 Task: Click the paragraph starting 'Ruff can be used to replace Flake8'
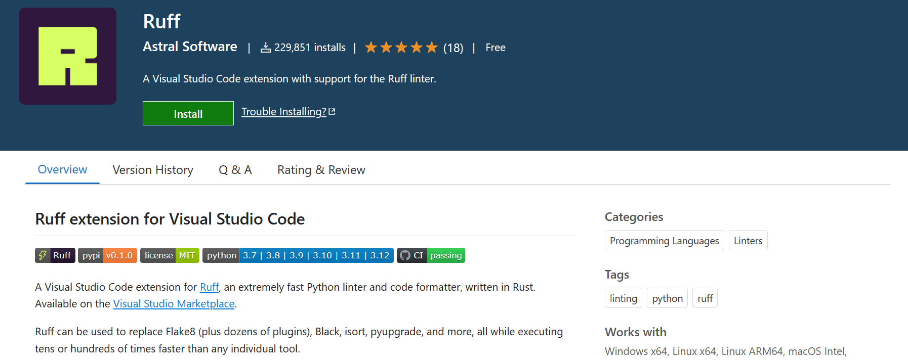(299, 340)
